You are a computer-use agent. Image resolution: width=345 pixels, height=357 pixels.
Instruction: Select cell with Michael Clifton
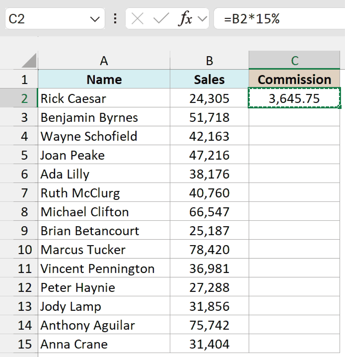pyautogui.click(x=104, y=211)
